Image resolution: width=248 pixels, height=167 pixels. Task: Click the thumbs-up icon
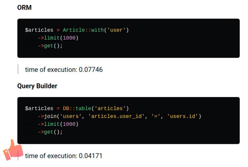tap(13, 150)
